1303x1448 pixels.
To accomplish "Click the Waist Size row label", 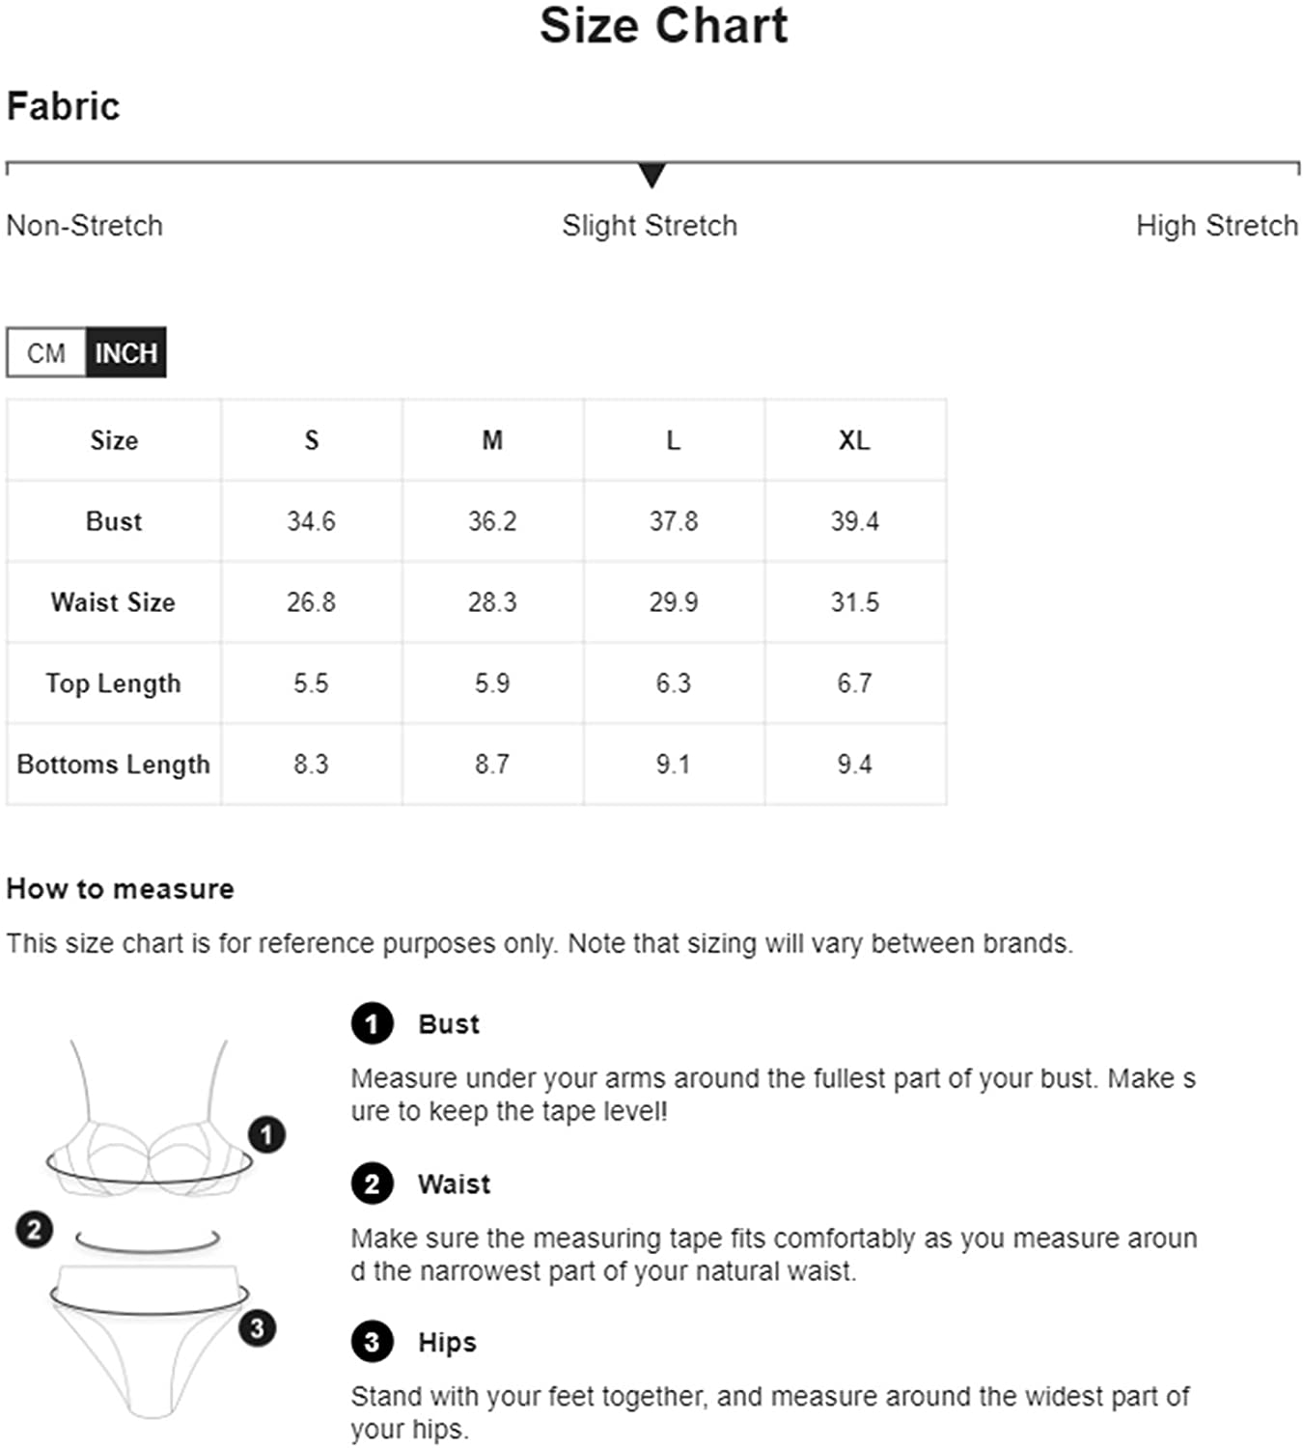I will tap(113, 602).
